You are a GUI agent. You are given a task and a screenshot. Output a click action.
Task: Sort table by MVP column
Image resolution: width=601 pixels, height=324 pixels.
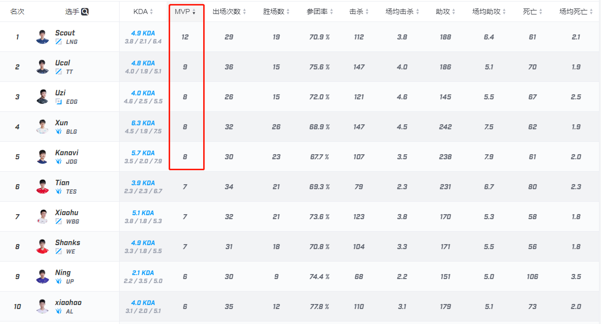pyautogui.click(x=185, y=11)
